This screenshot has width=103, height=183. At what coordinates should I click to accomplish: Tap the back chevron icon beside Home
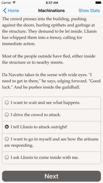5,11
